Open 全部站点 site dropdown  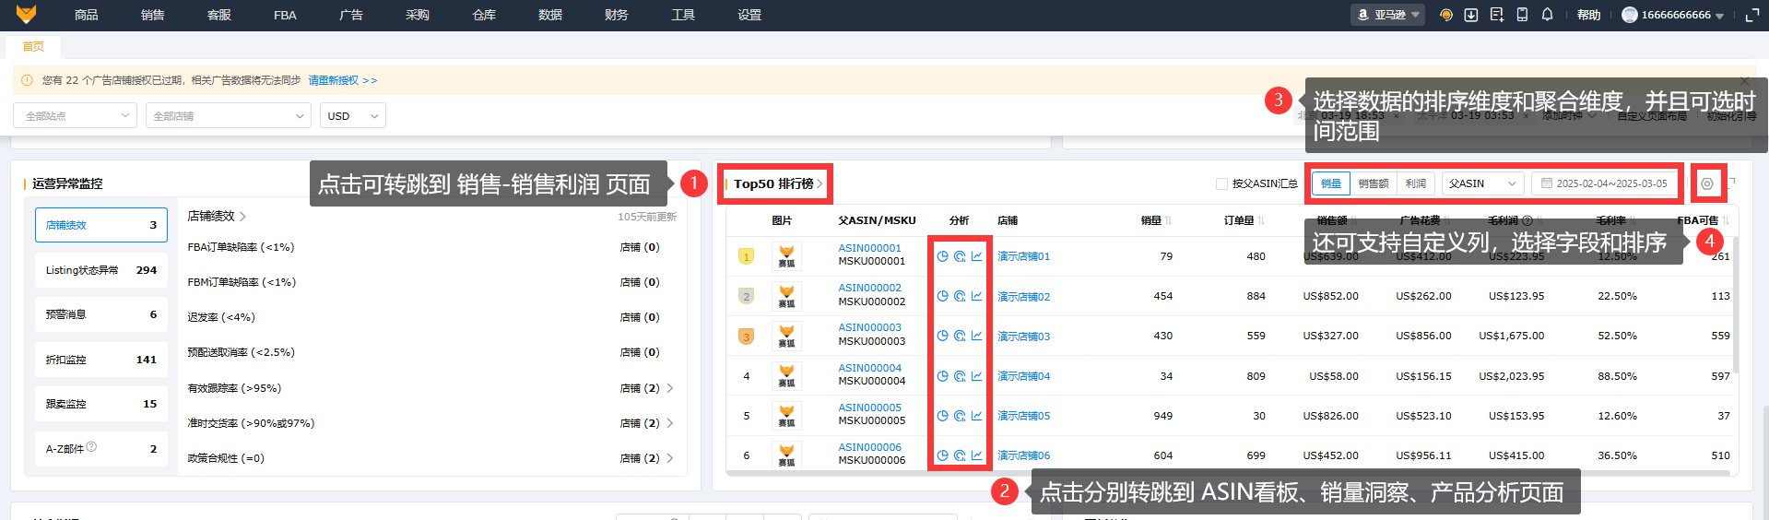point(76,115)
